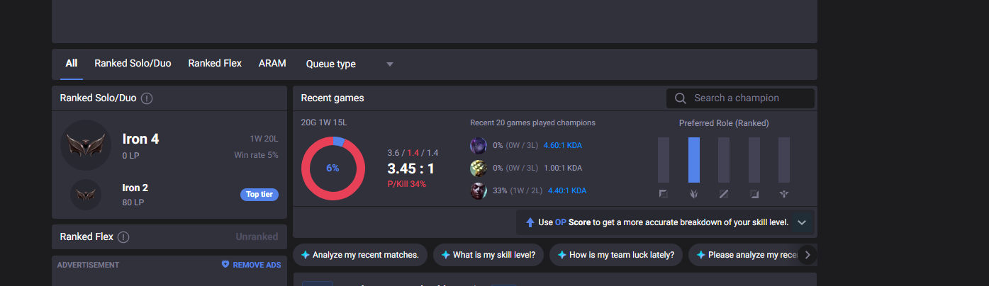
Task: Switch to the Ranked Solo/Duo tab
Action: 133,63
